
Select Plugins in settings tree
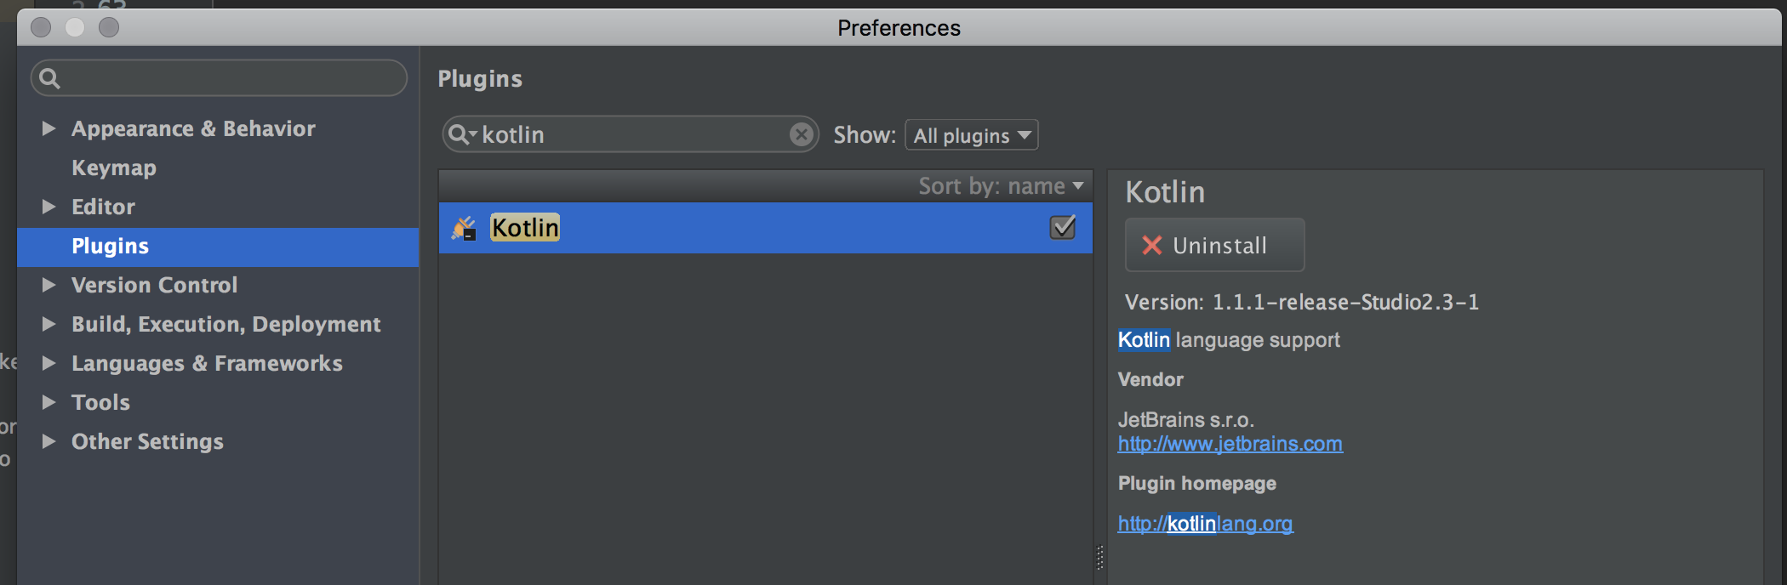point(218,247)
